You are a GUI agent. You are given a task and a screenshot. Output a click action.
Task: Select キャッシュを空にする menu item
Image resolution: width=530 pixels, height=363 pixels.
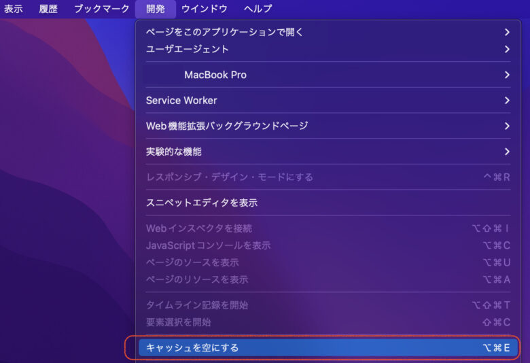click(x=328, y=348)
